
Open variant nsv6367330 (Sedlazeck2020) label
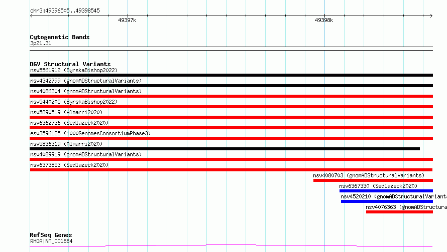click(x=378, y=186)
